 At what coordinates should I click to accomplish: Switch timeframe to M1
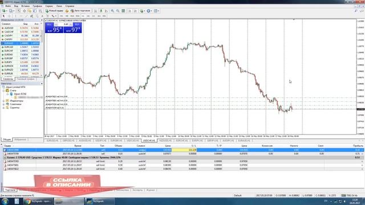(62, 16)
